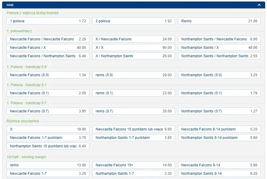The width and height of the screenshot is (267, 179).
Task: Pick Northampton Saints 8-14 punktami 5.60
Action: point(219,138)
